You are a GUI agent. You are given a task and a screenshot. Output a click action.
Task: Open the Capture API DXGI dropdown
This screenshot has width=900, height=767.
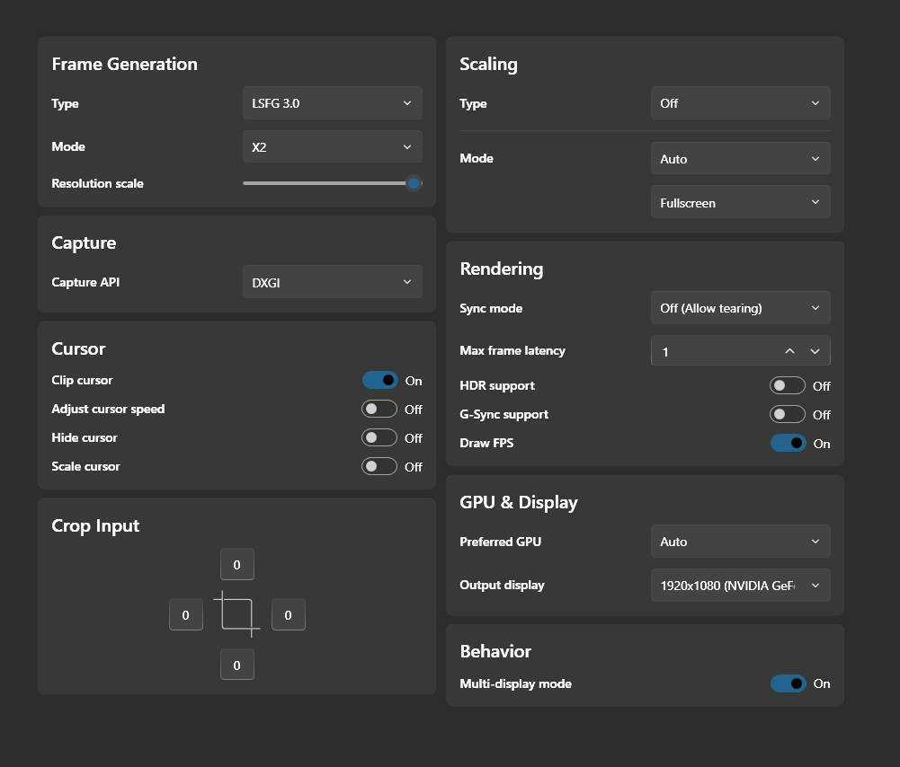(x=332, y=282)
